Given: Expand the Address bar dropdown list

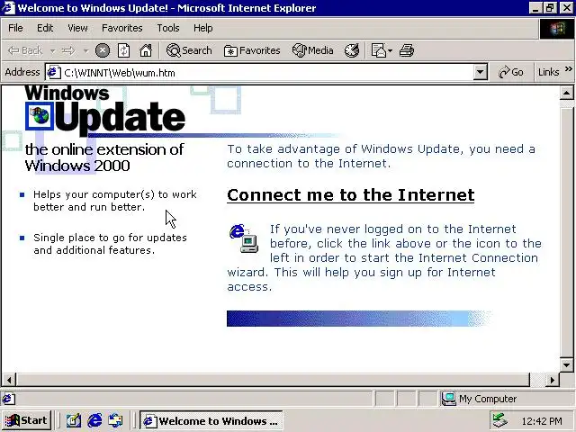Looking at the screenshot, I should 480,72.
